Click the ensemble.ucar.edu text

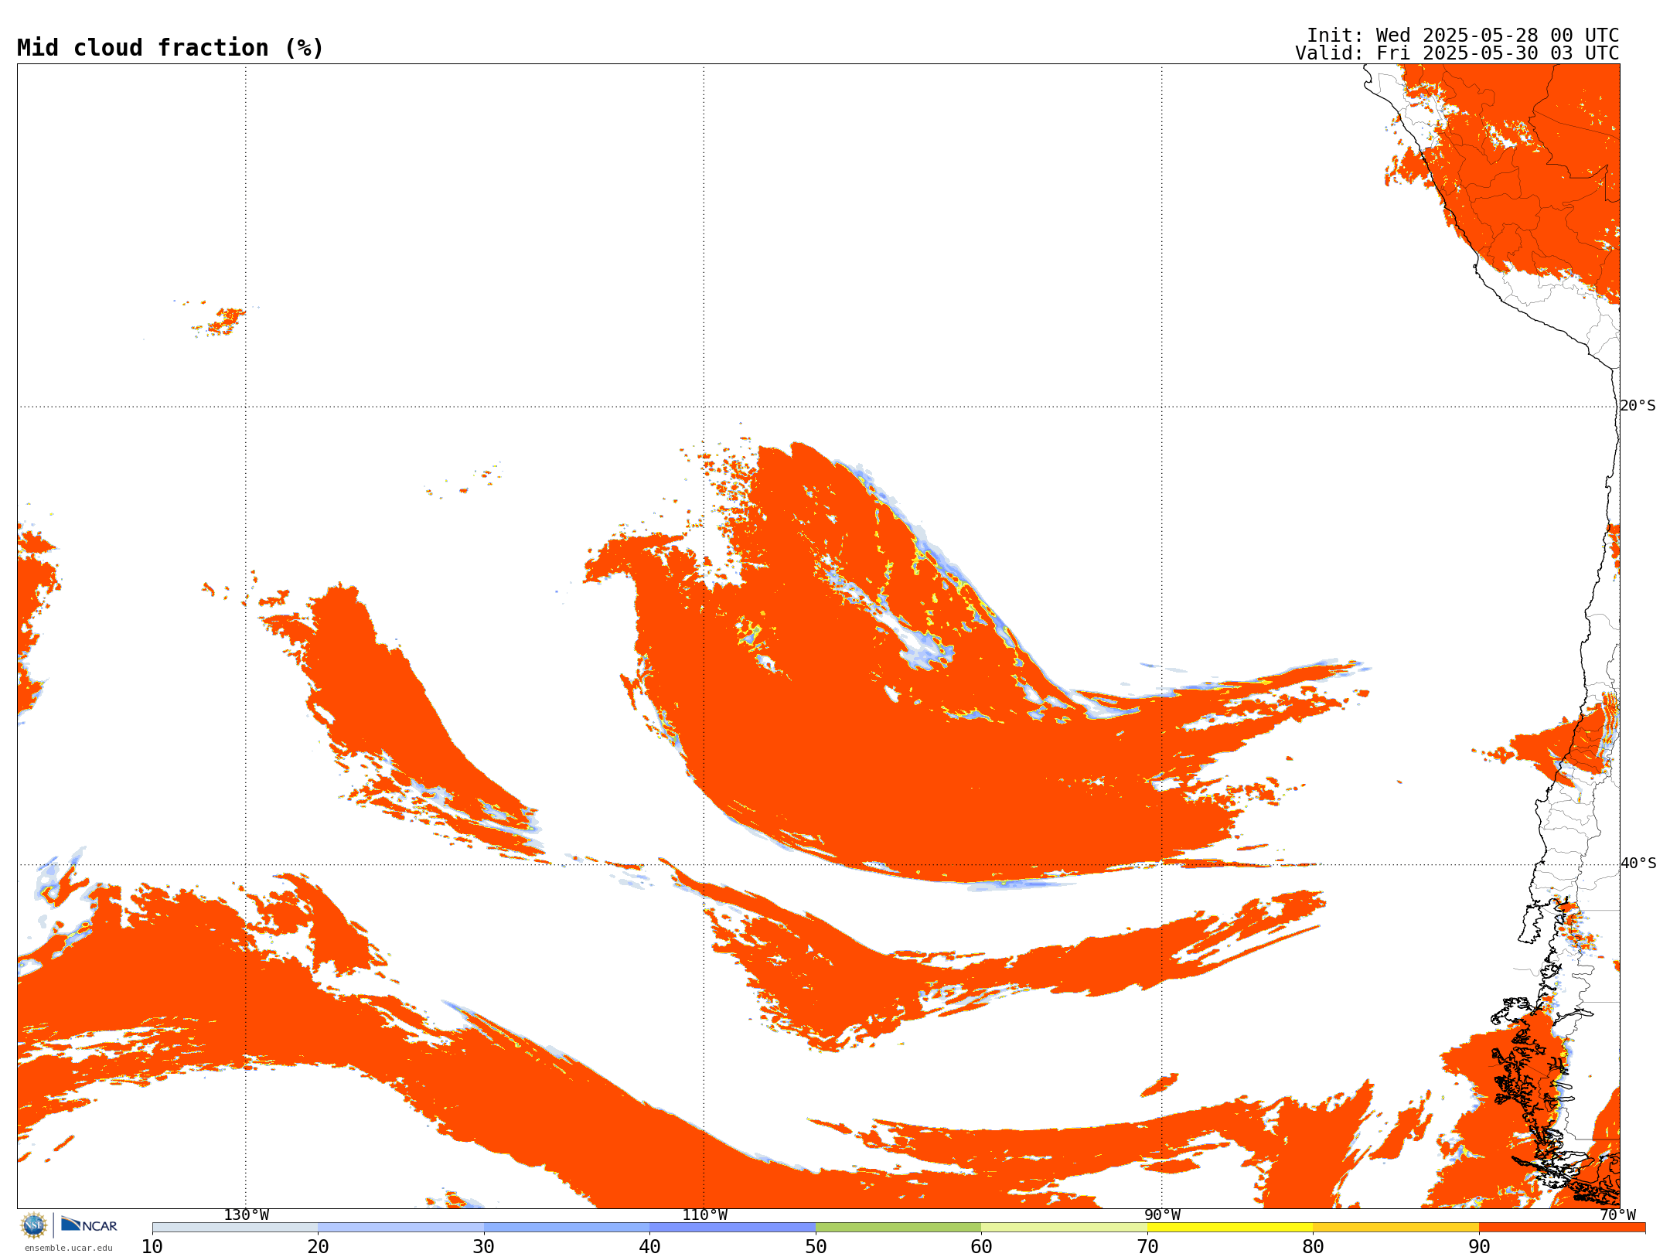[x=69, y=1248]
